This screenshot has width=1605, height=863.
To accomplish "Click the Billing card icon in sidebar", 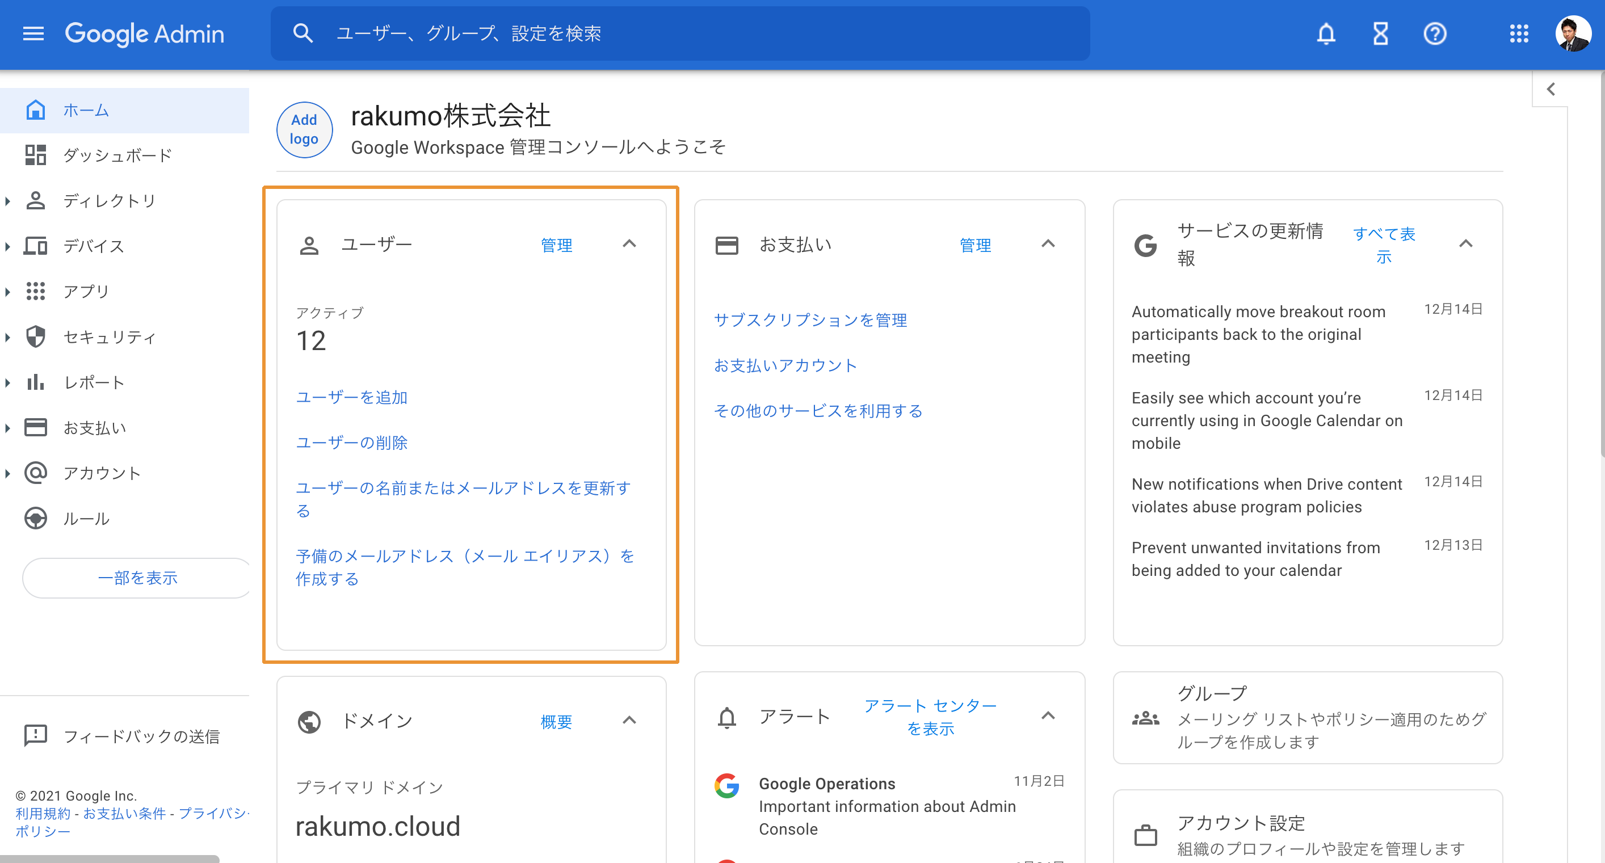I will (x=36, y=427).
